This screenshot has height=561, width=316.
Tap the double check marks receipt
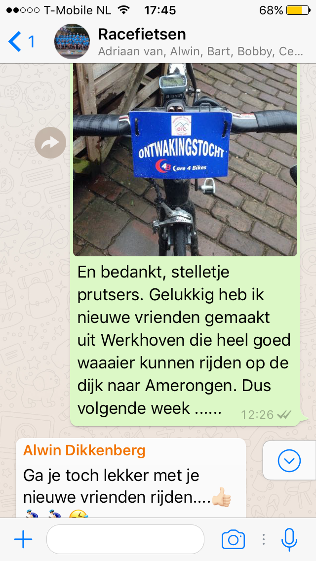click(284, 415)
